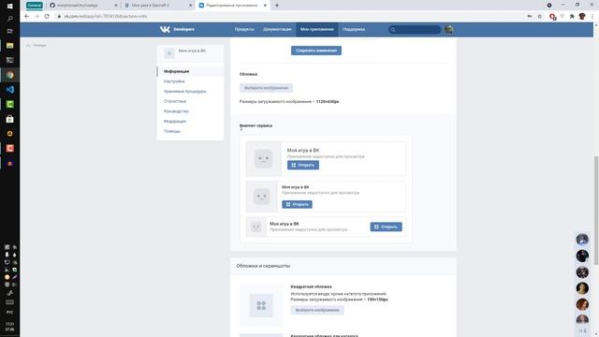The image size is (599, 337).
Task: Open Task View on the taskbar
Action: click(x=10, y=31)
